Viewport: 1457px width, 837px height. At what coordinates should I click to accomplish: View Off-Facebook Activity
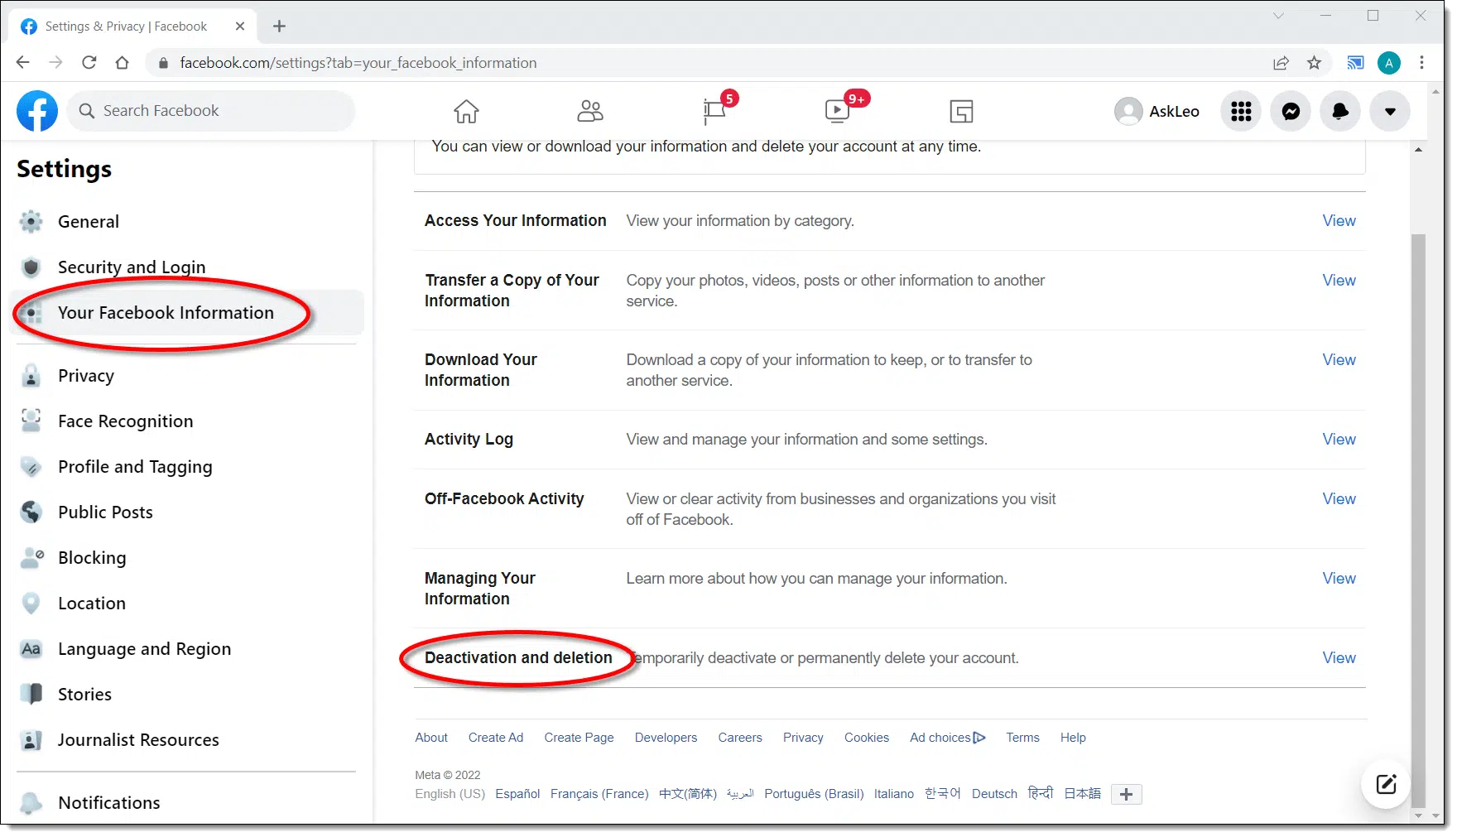tap(1339, 499)
